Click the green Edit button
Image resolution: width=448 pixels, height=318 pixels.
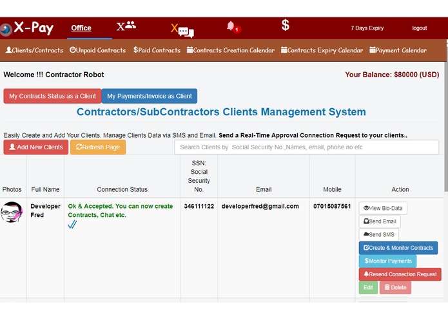click(x=368, y=288)
